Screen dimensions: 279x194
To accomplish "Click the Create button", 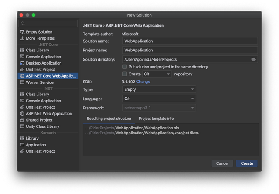I will tap(247, 163).
